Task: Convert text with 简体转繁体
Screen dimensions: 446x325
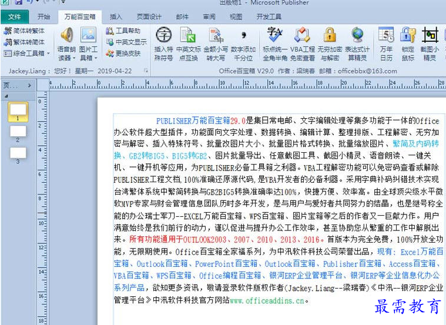Action: click(24, 31)
